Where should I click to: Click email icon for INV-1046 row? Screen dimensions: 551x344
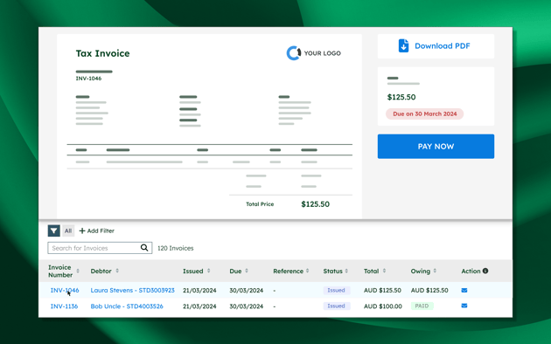pos(464,291)
